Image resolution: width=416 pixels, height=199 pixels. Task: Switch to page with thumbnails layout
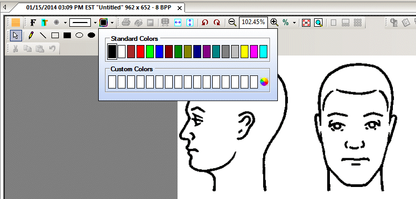pyautogui.click(x=346, y=23)
